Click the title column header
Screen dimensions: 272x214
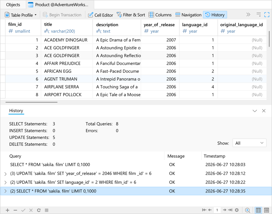(x=67, y=28)
